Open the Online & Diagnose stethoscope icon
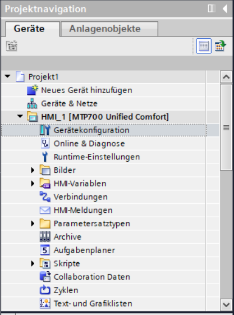This screenshot has height=315, width=234. point(45,143)
